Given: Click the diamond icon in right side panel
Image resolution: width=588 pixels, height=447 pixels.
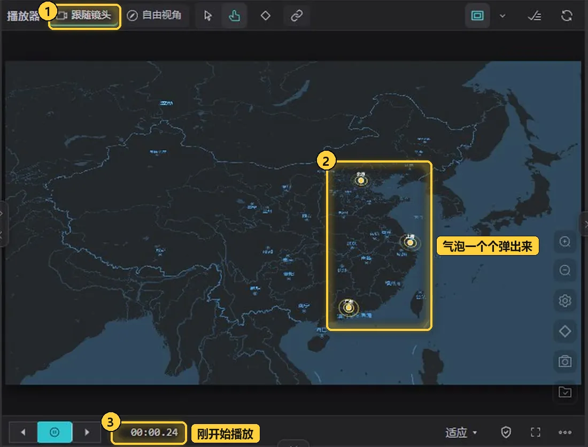Looking at the screenshot, I should pyautogui.click(x=565, y=331).
